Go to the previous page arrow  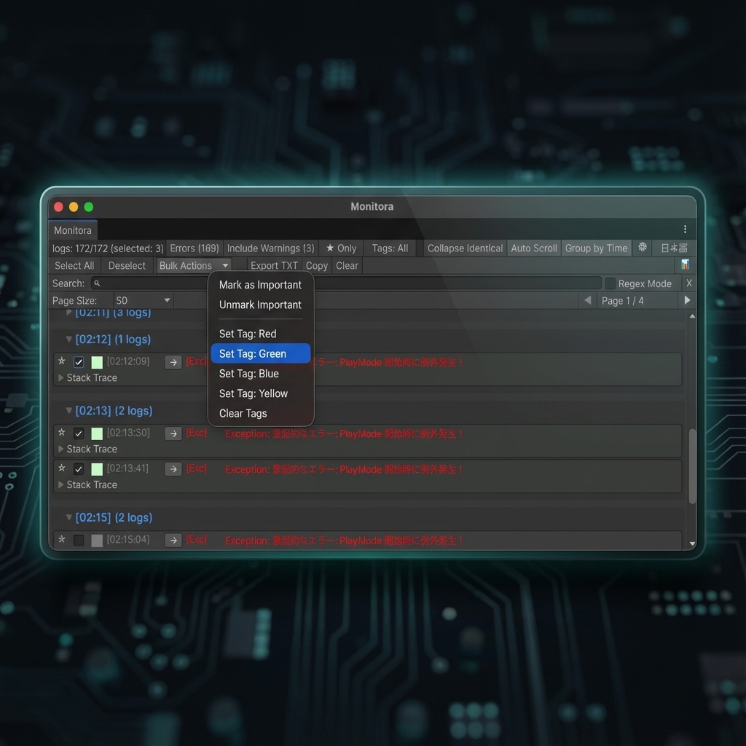click(588, 300)
